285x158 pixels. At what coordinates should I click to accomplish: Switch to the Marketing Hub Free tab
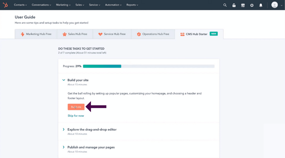coord(36,34)
